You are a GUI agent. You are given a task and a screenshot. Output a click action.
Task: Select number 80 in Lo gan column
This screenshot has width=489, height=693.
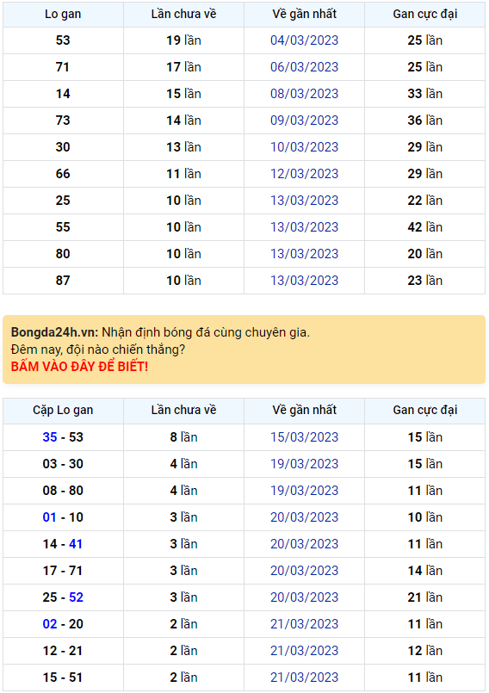pos(63,254)
